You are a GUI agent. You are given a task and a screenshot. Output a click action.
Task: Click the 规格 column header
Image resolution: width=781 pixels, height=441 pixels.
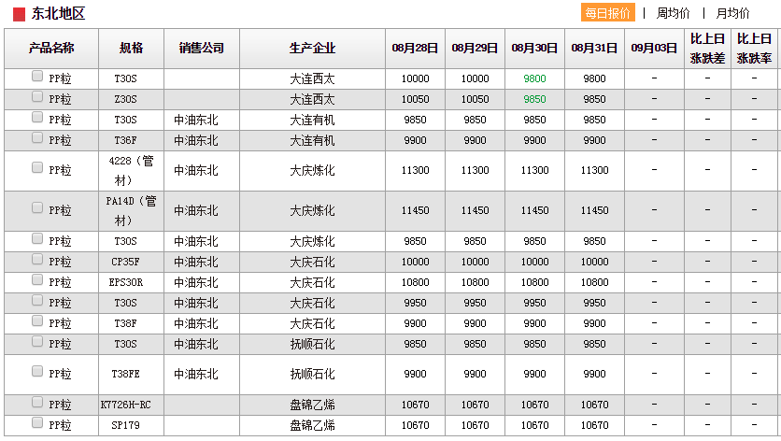pyautogui.click(x=131, y=49)
